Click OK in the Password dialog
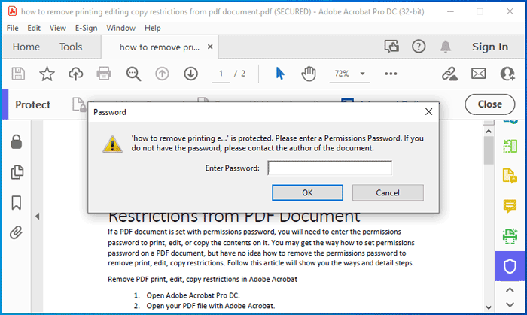Screen dimensions: 527x315 pos(307,192)
